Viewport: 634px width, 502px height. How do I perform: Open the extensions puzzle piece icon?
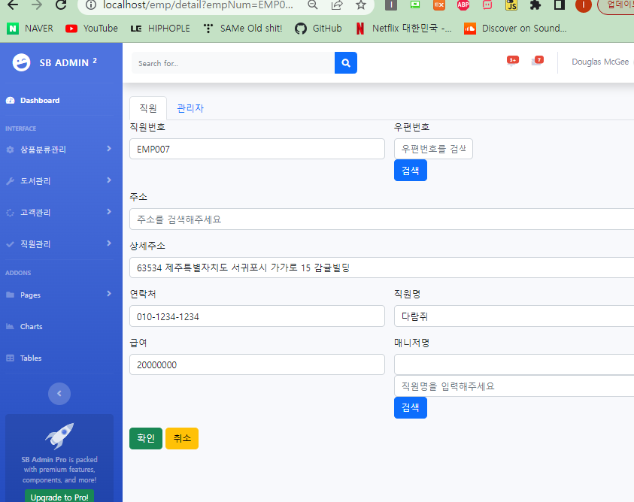pos(535,5)
